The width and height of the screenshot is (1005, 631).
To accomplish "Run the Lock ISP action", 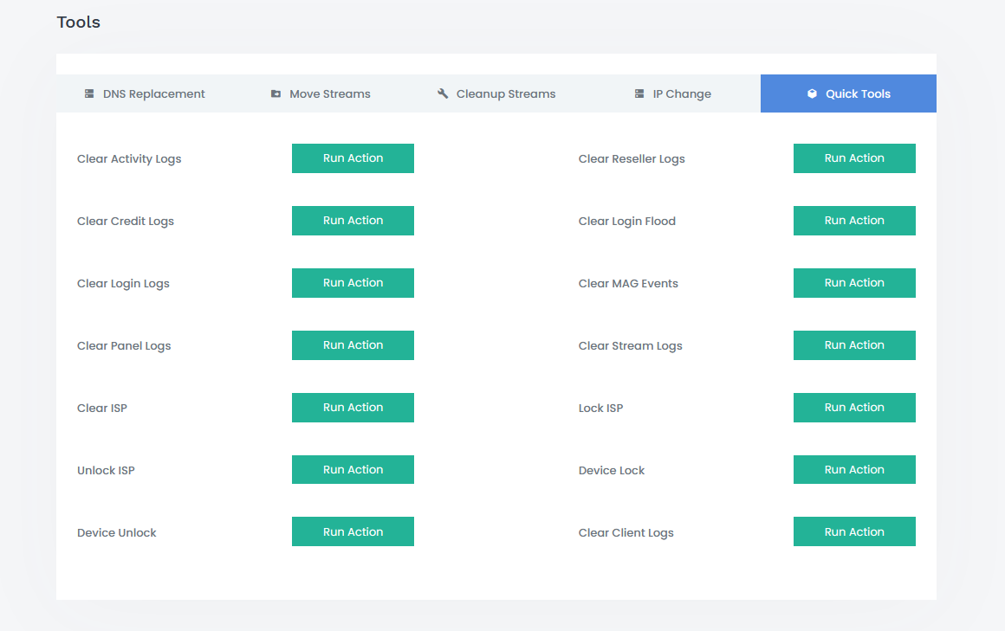I will point(854,408).
